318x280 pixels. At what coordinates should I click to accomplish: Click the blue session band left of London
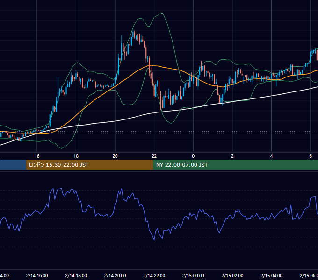point(13,165)
